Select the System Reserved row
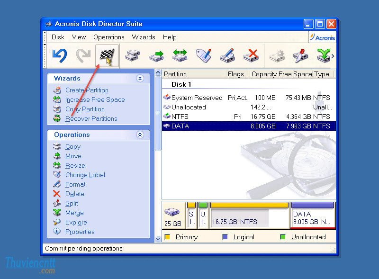The height and width of the screenshot is (279, 379). [249, 98]
